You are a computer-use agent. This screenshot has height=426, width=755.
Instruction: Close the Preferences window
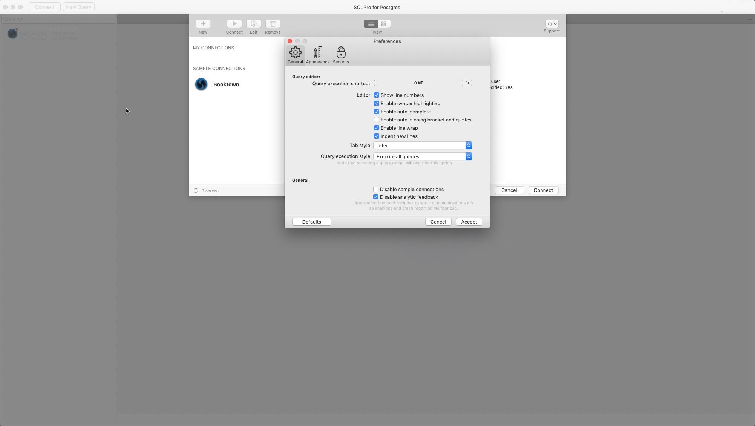(289, 41)
